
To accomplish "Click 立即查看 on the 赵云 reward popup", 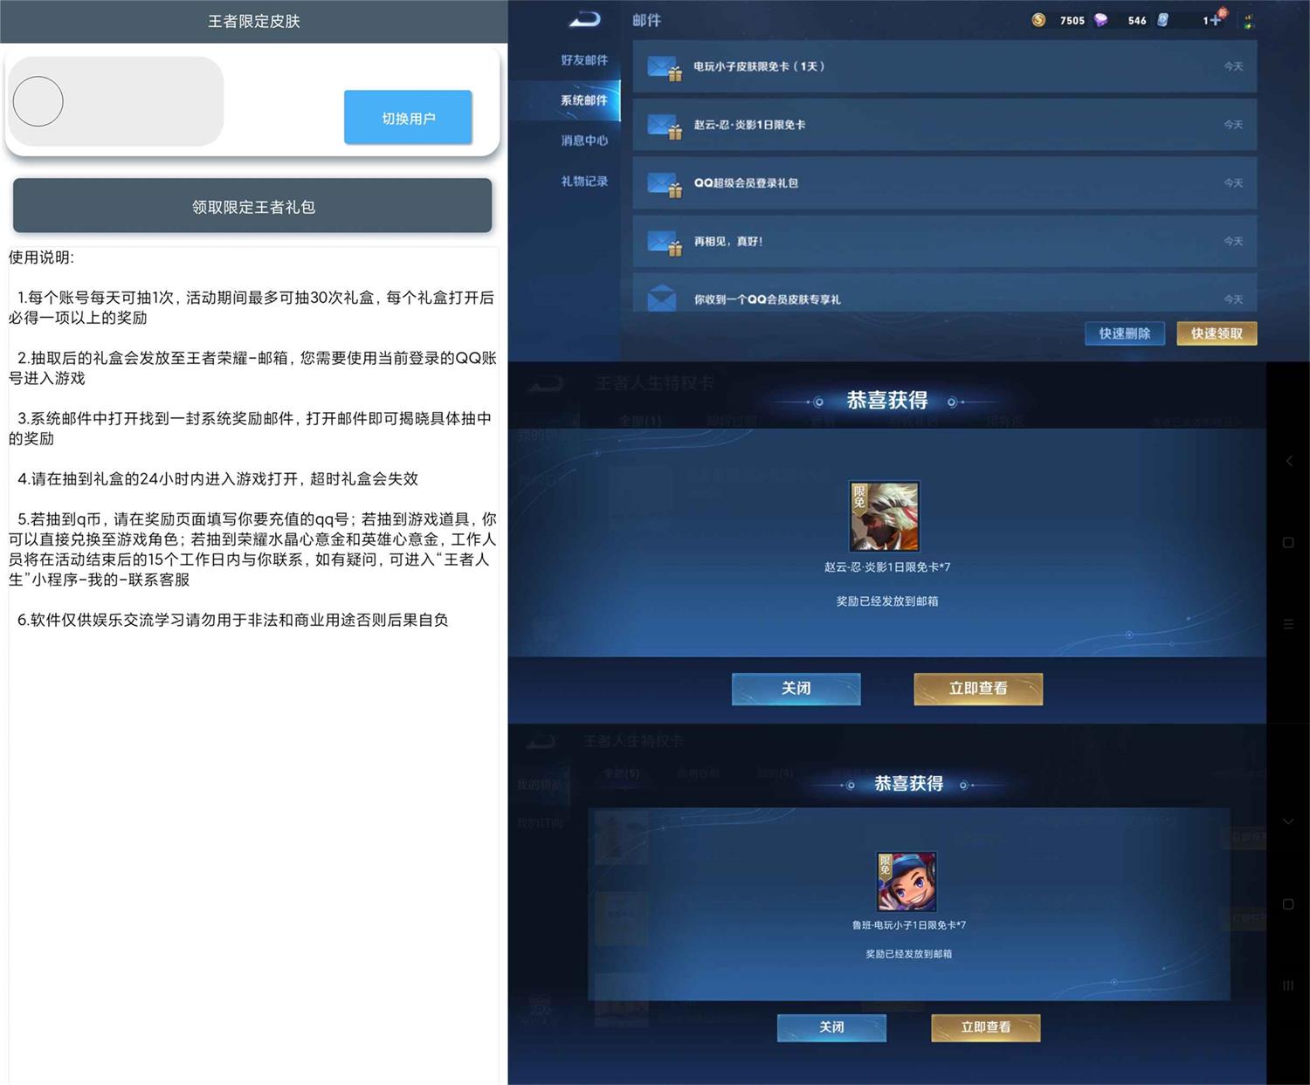I will [x=977, y=689].
